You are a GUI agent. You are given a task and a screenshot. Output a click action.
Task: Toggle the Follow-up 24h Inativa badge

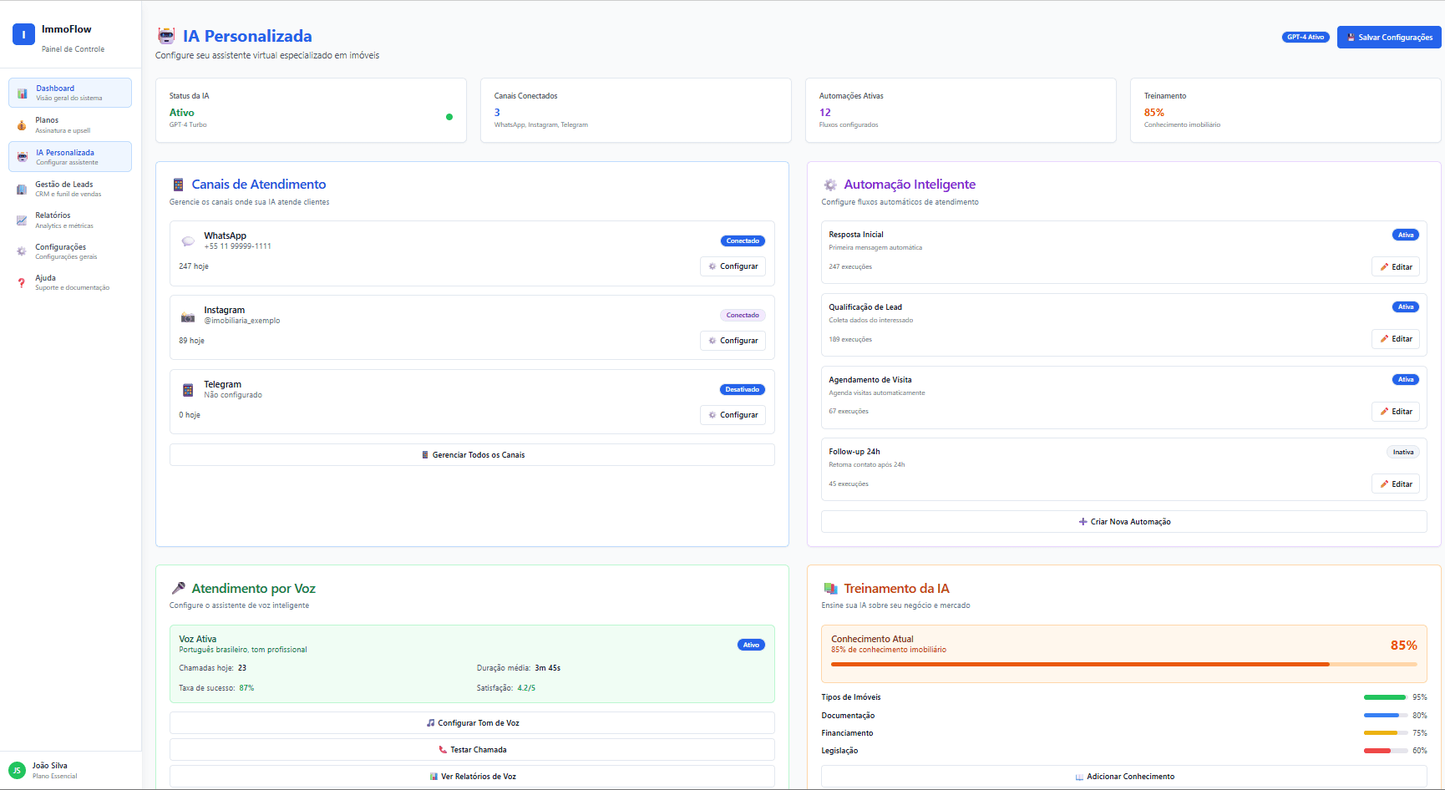pyautogui.click(x=1403, y=452)
